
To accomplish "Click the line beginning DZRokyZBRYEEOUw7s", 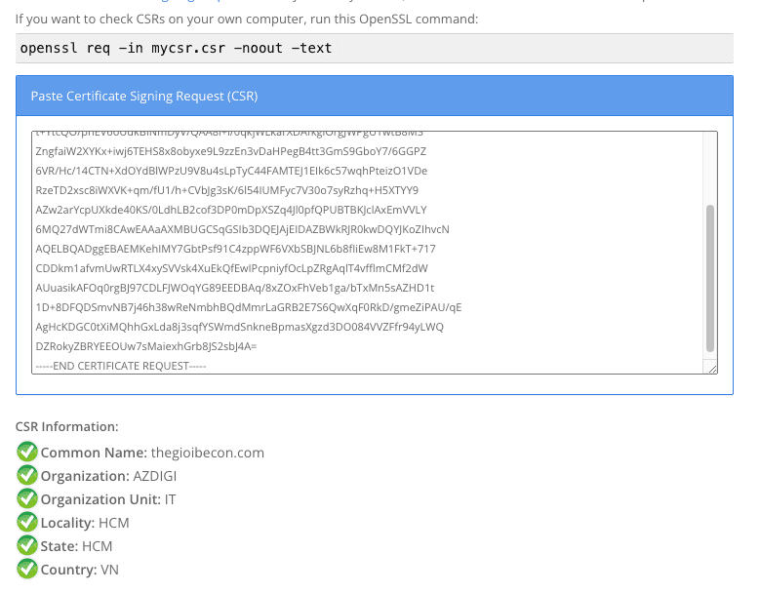I will [146, 346].
